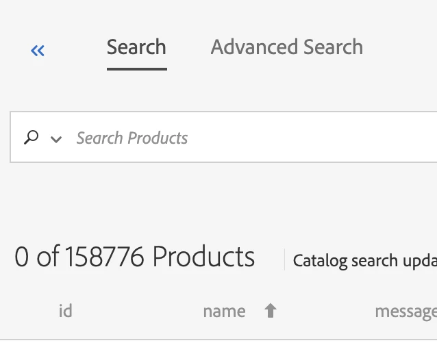Open the Advanced Search tab
The height and width of the screenshot is (356, 437).
(286, 47)
